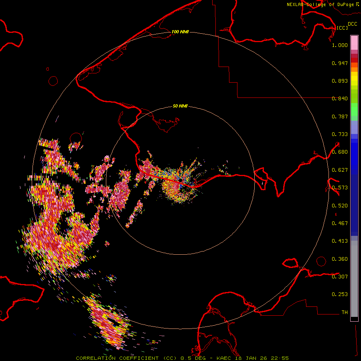This screenshot has height=361, width=361.
Task: Click the 0.573 color scale value
Action: point(340,188)
